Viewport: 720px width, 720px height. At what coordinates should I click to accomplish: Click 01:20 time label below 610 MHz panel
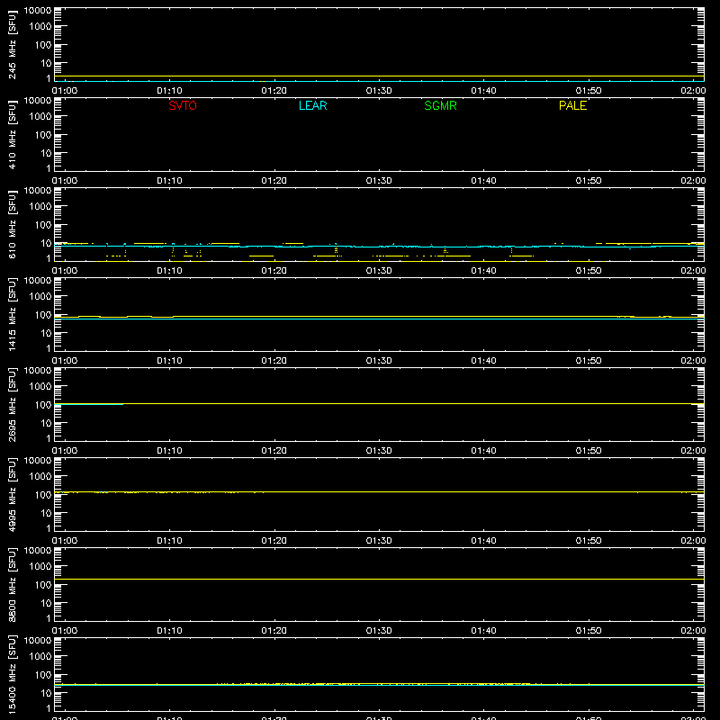pos(274,271)
